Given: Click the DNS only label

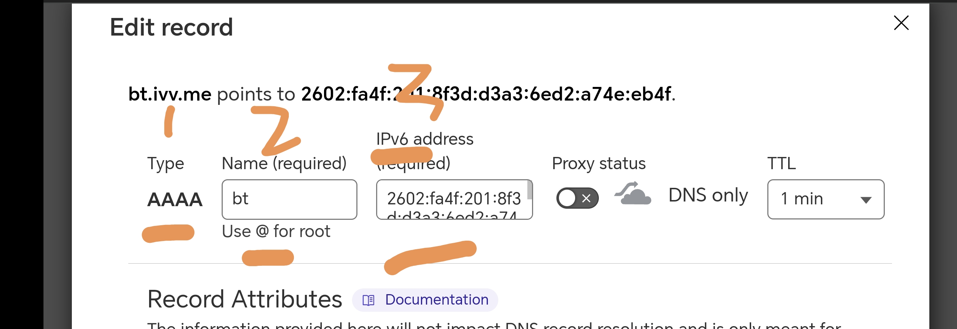Looking at the screenshot, I should pyautogui.click(x=708, y=195).
